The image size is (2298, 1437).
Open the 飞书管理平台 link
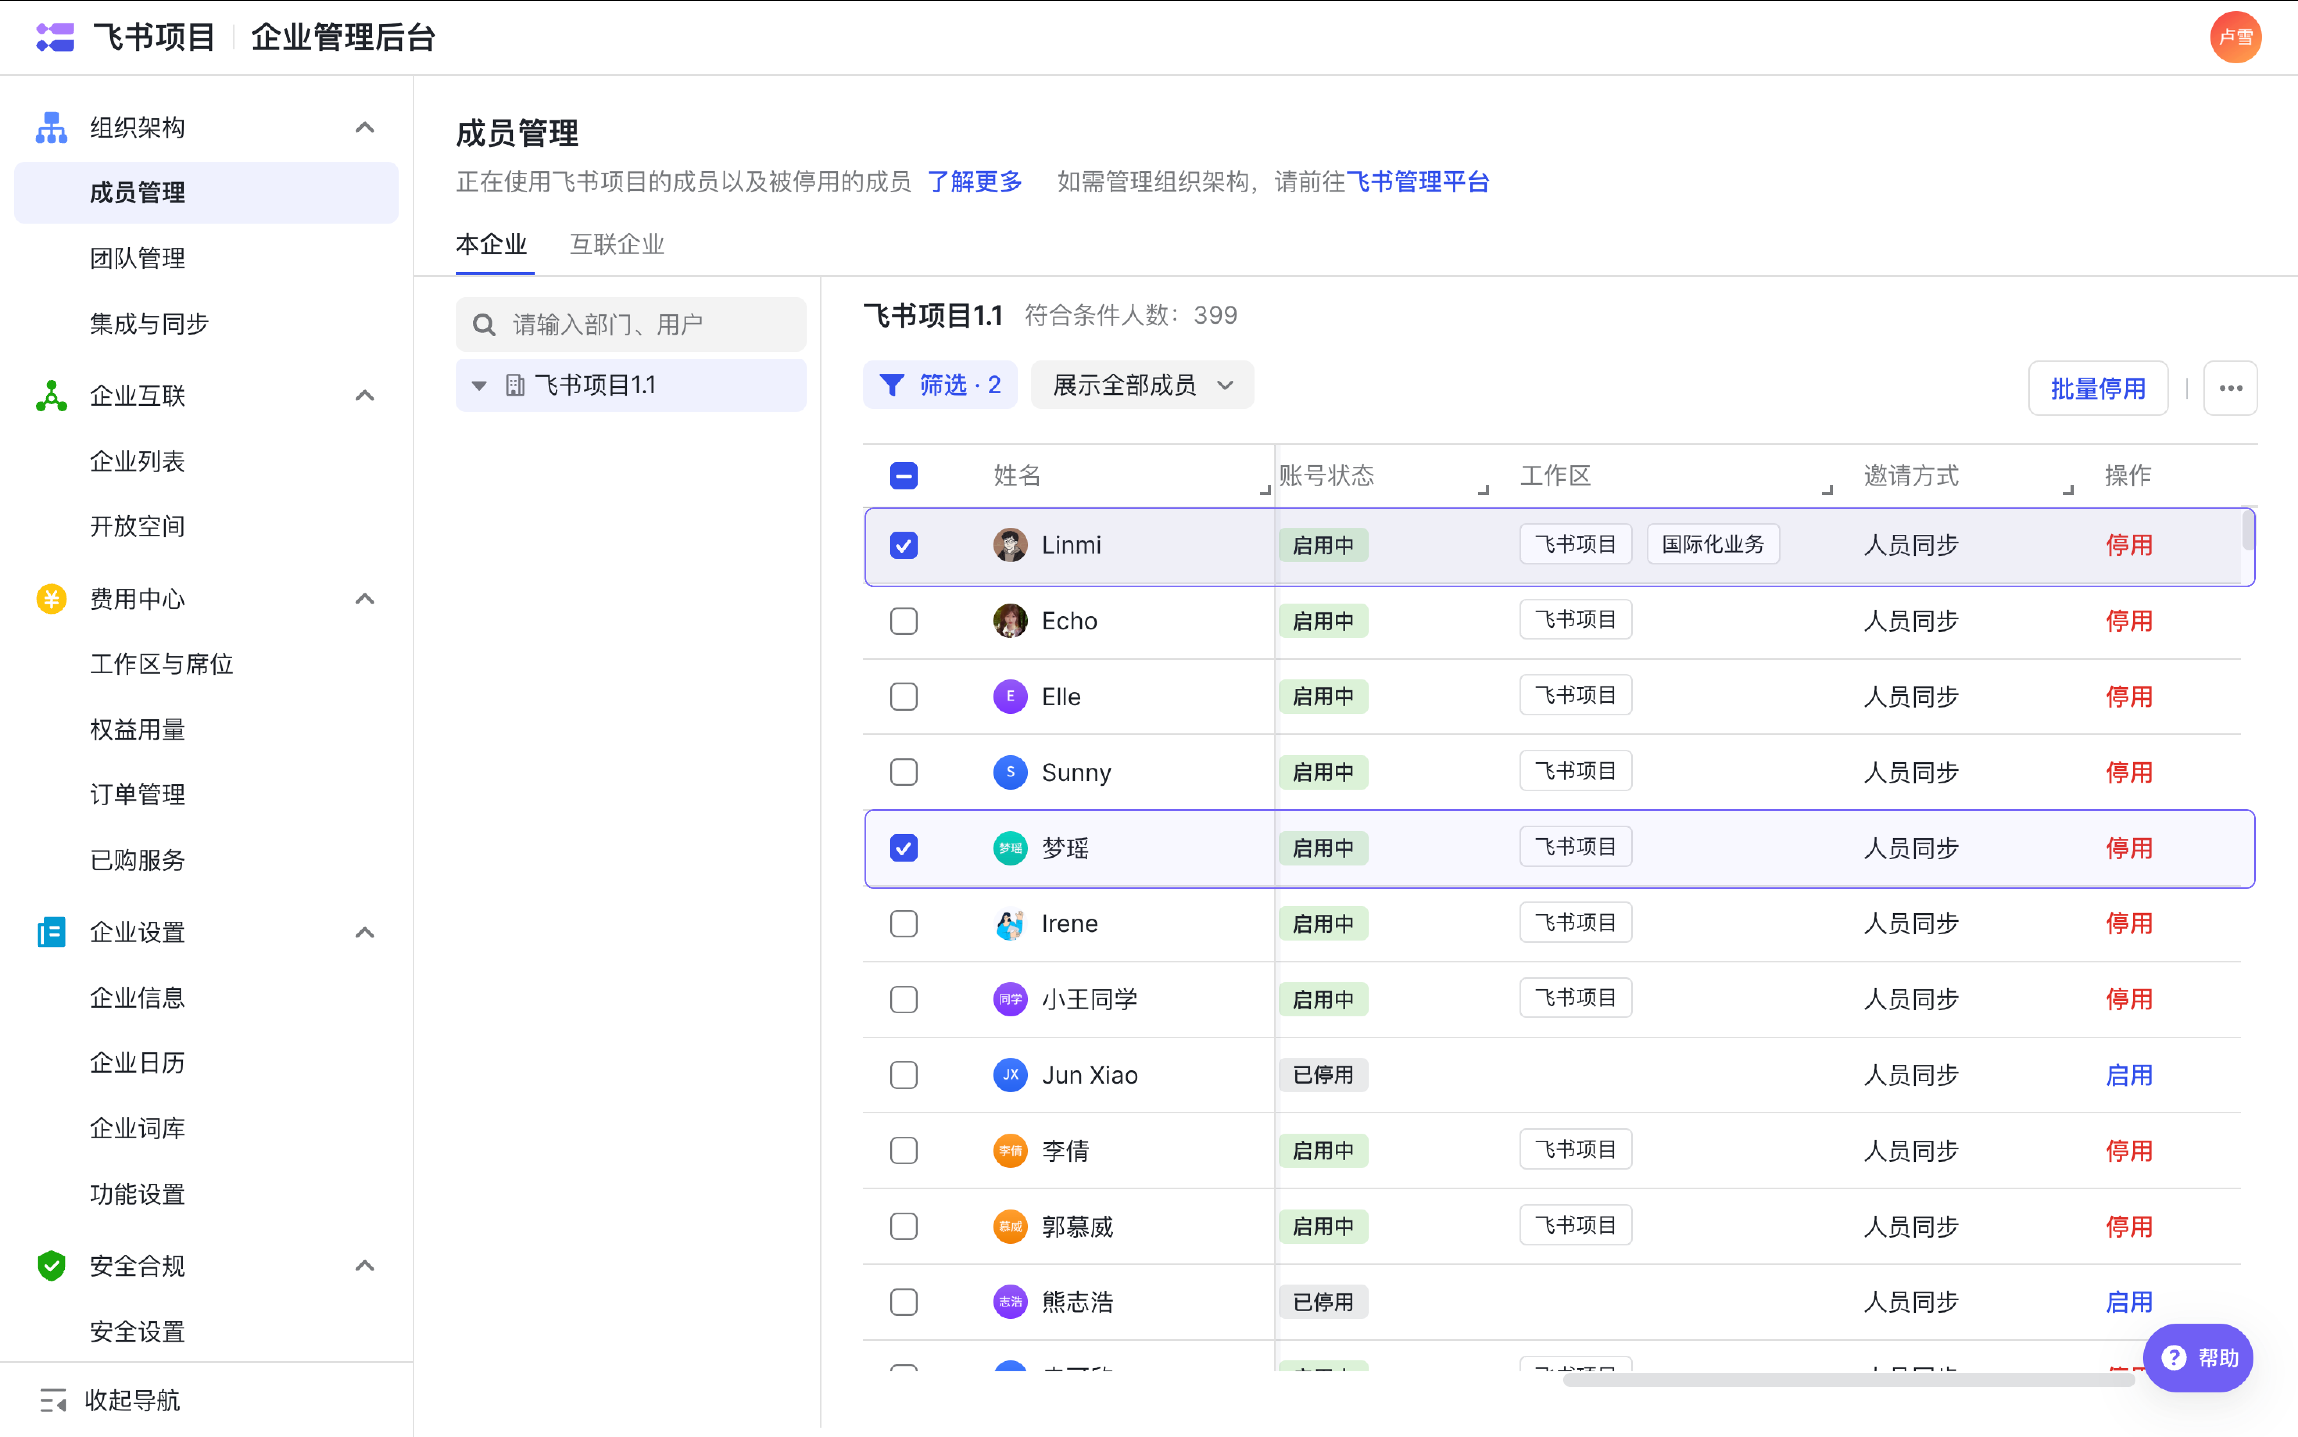(x=1417, y=181)
